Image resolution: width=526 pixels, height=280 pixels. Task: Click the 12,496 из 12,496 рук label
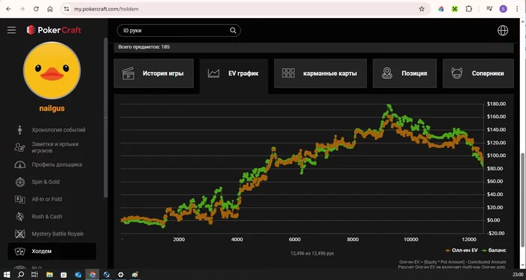pos(312,253)
